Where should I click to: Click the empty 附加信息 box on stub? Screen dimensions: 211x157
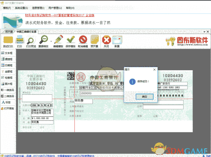pos(37,98)
